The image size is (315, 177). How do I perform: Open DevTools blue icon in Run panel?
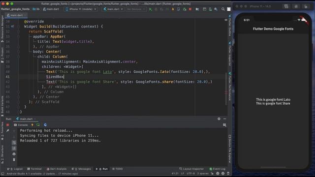[x=45, y=125]
